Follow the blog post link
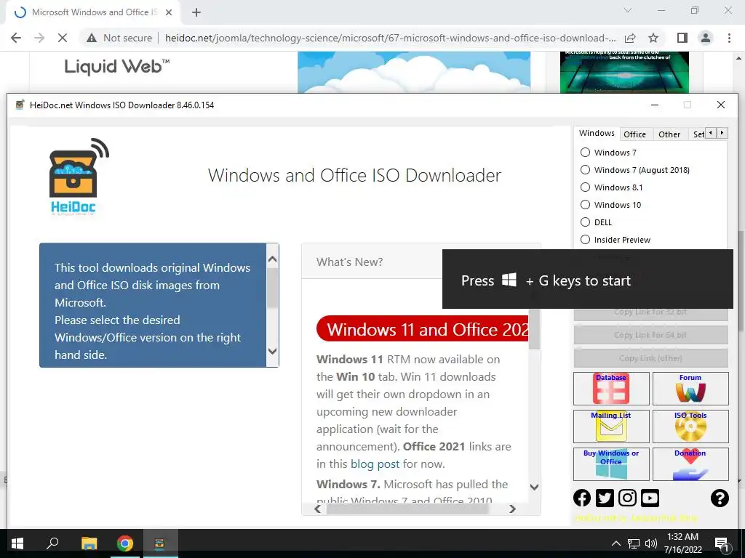The height and width of the screenshot is (558, 745). [375, 464]
